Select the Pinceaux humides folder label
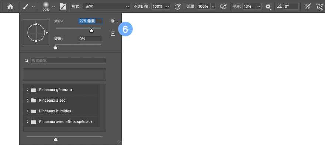Image resolution: width=325 pixels, height=145 pixels. coord(55,111)
